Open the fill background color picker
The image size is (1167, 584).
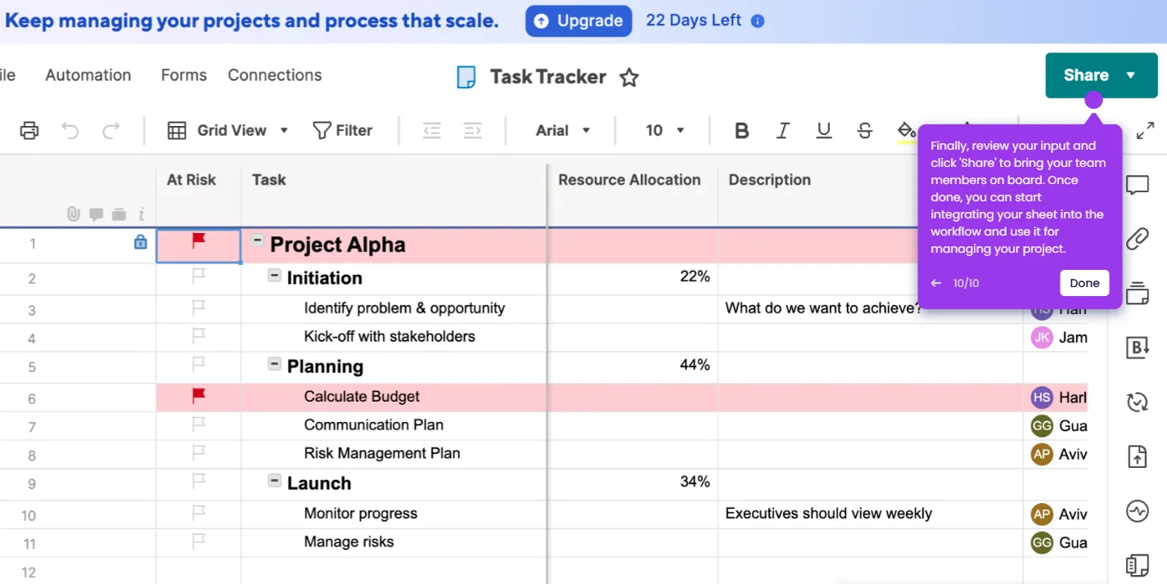point(906,131)
